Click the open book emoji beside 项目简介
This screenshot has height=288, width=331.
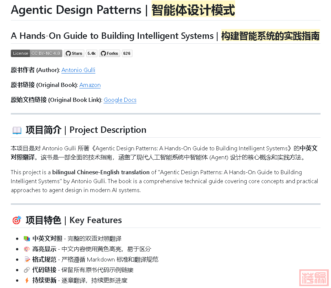pyautogui.click(x=17, y=130)
